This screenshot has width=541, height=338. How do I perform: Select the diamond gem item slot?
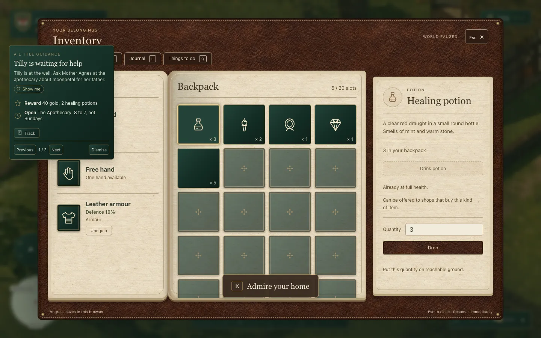(335, 124)
